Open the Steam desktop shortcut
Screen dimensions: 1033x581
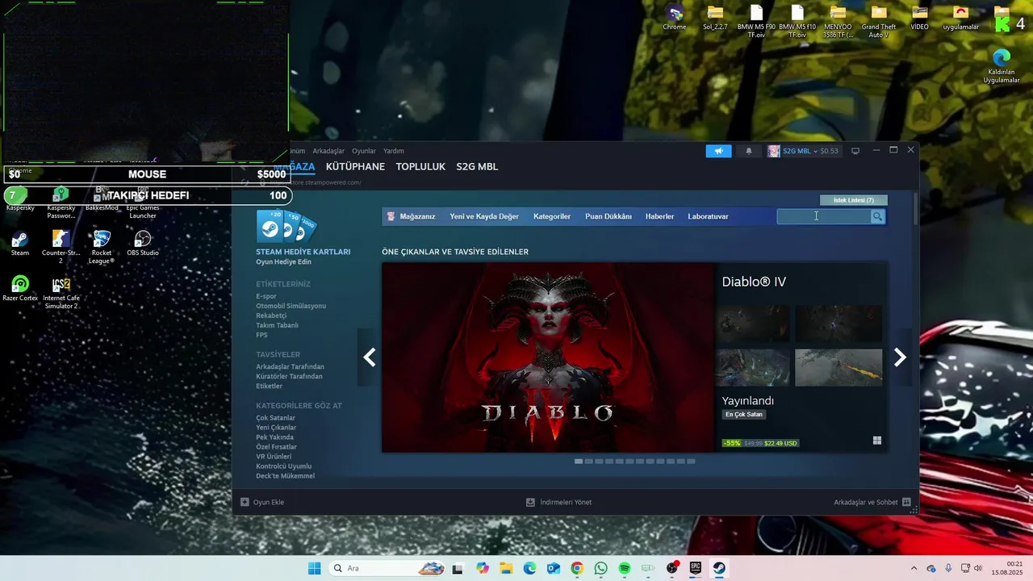tap(20, 244)
